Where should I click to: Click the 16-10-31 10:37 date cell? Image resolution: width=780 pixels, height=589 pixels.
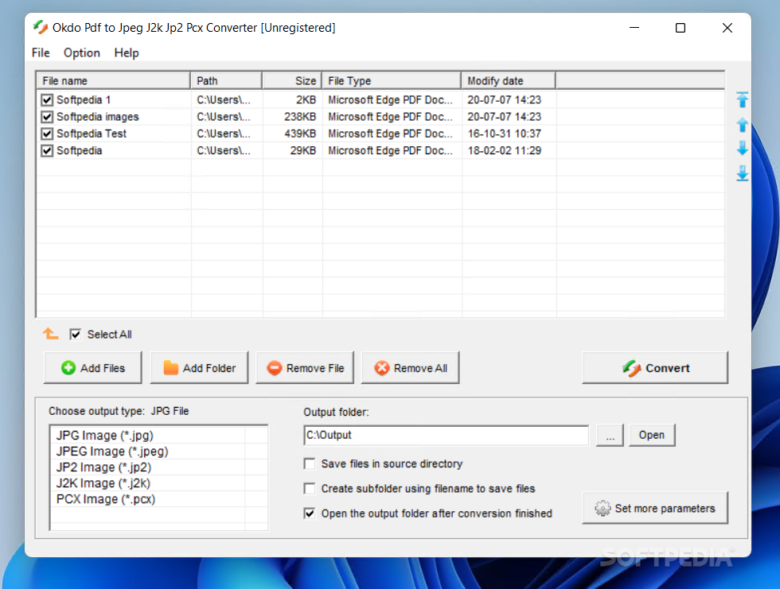[x=505, y=134]
